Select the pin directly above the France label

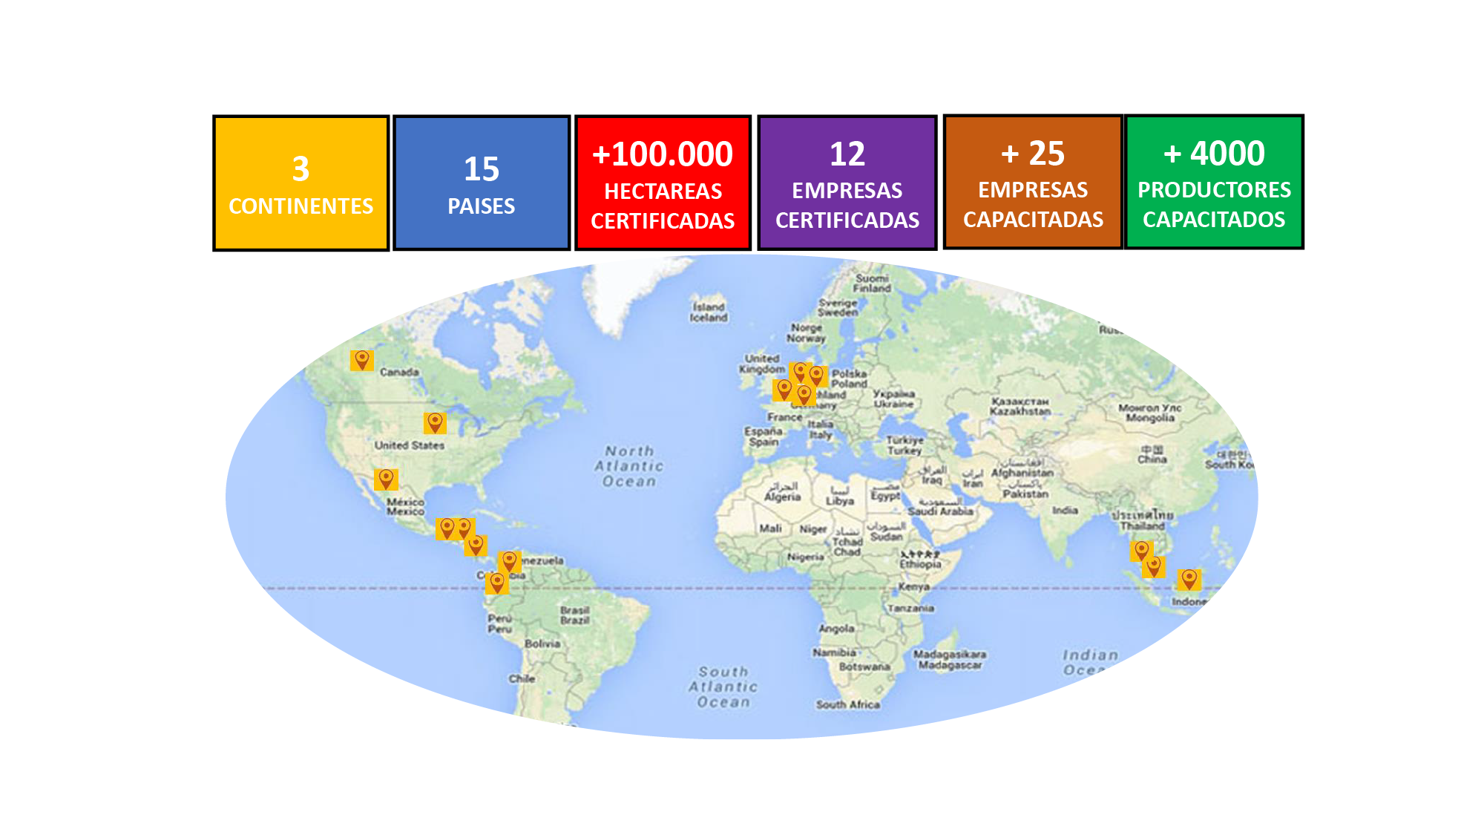tap(784, 390)
